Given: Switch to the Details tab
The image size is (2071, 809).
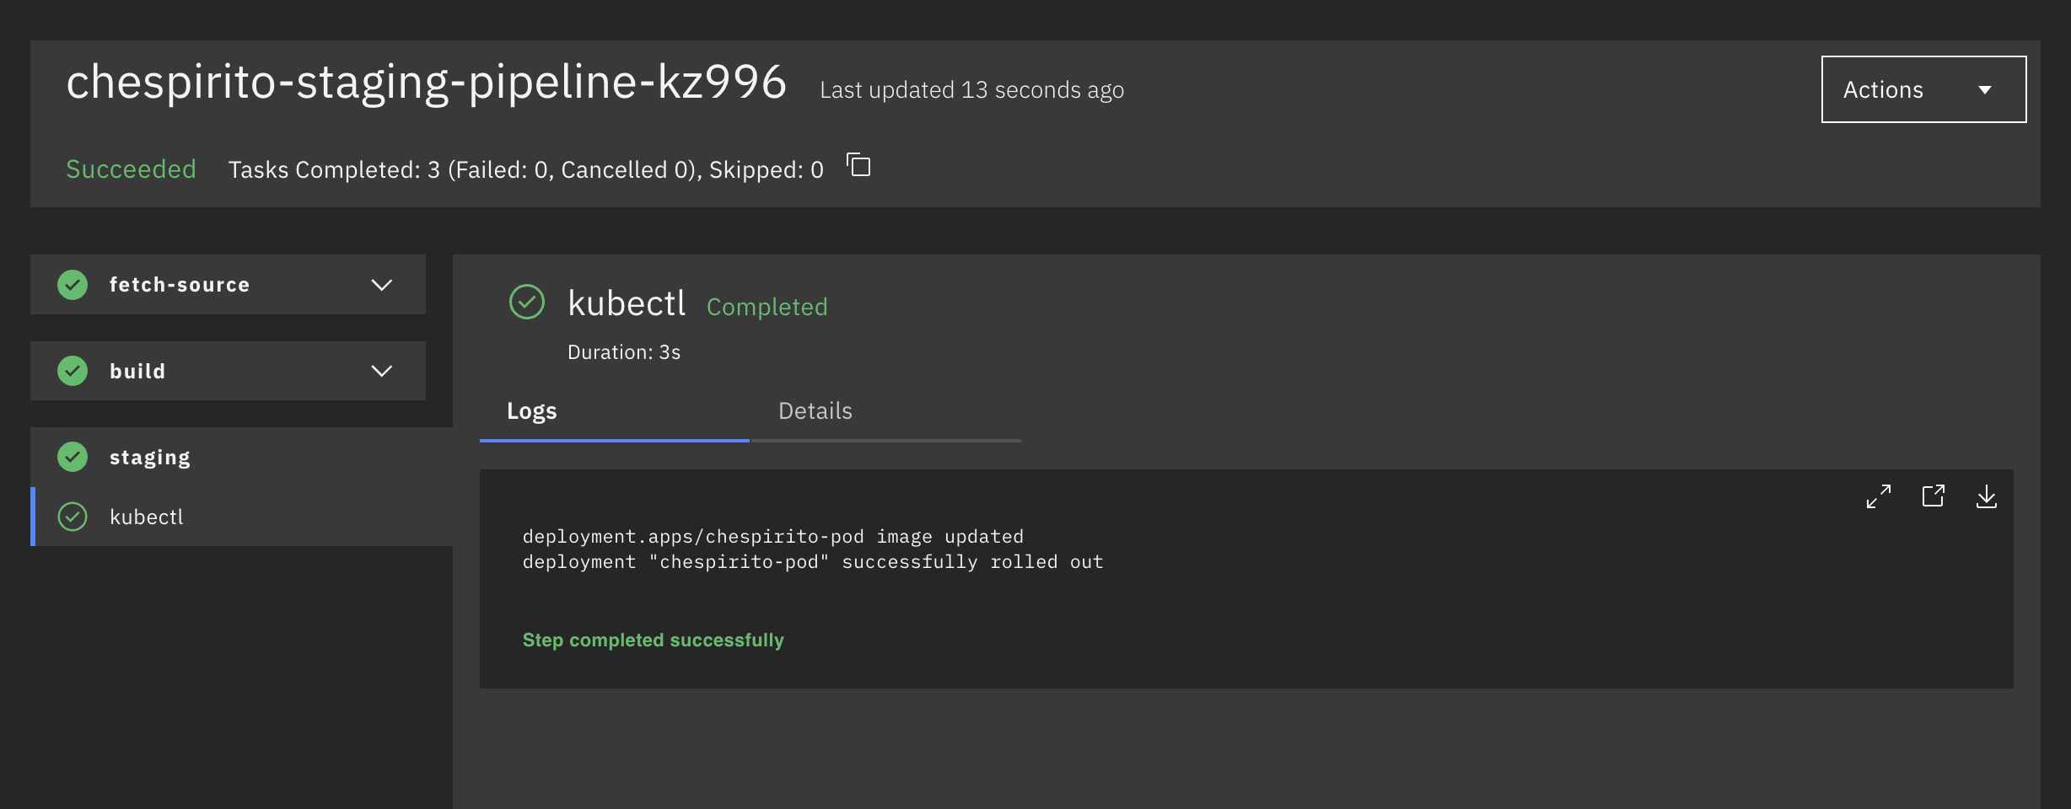Looking at the screenshot, I should click(x=815, y=411).
